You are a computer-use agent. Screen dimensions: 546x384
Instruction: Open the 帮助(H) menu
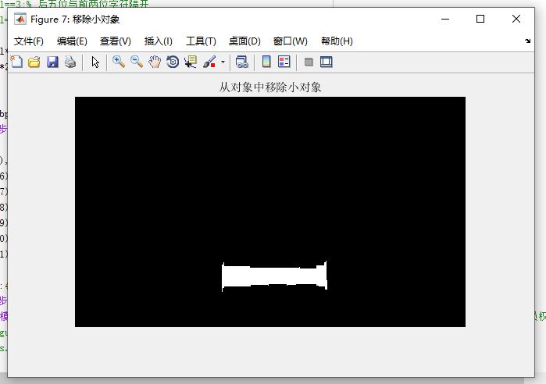[337, 41]
